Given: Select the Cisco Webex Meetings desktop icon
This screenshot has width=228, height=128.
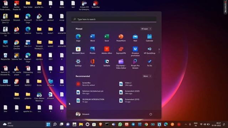Looking at the screenshot, I should (39, 97).
